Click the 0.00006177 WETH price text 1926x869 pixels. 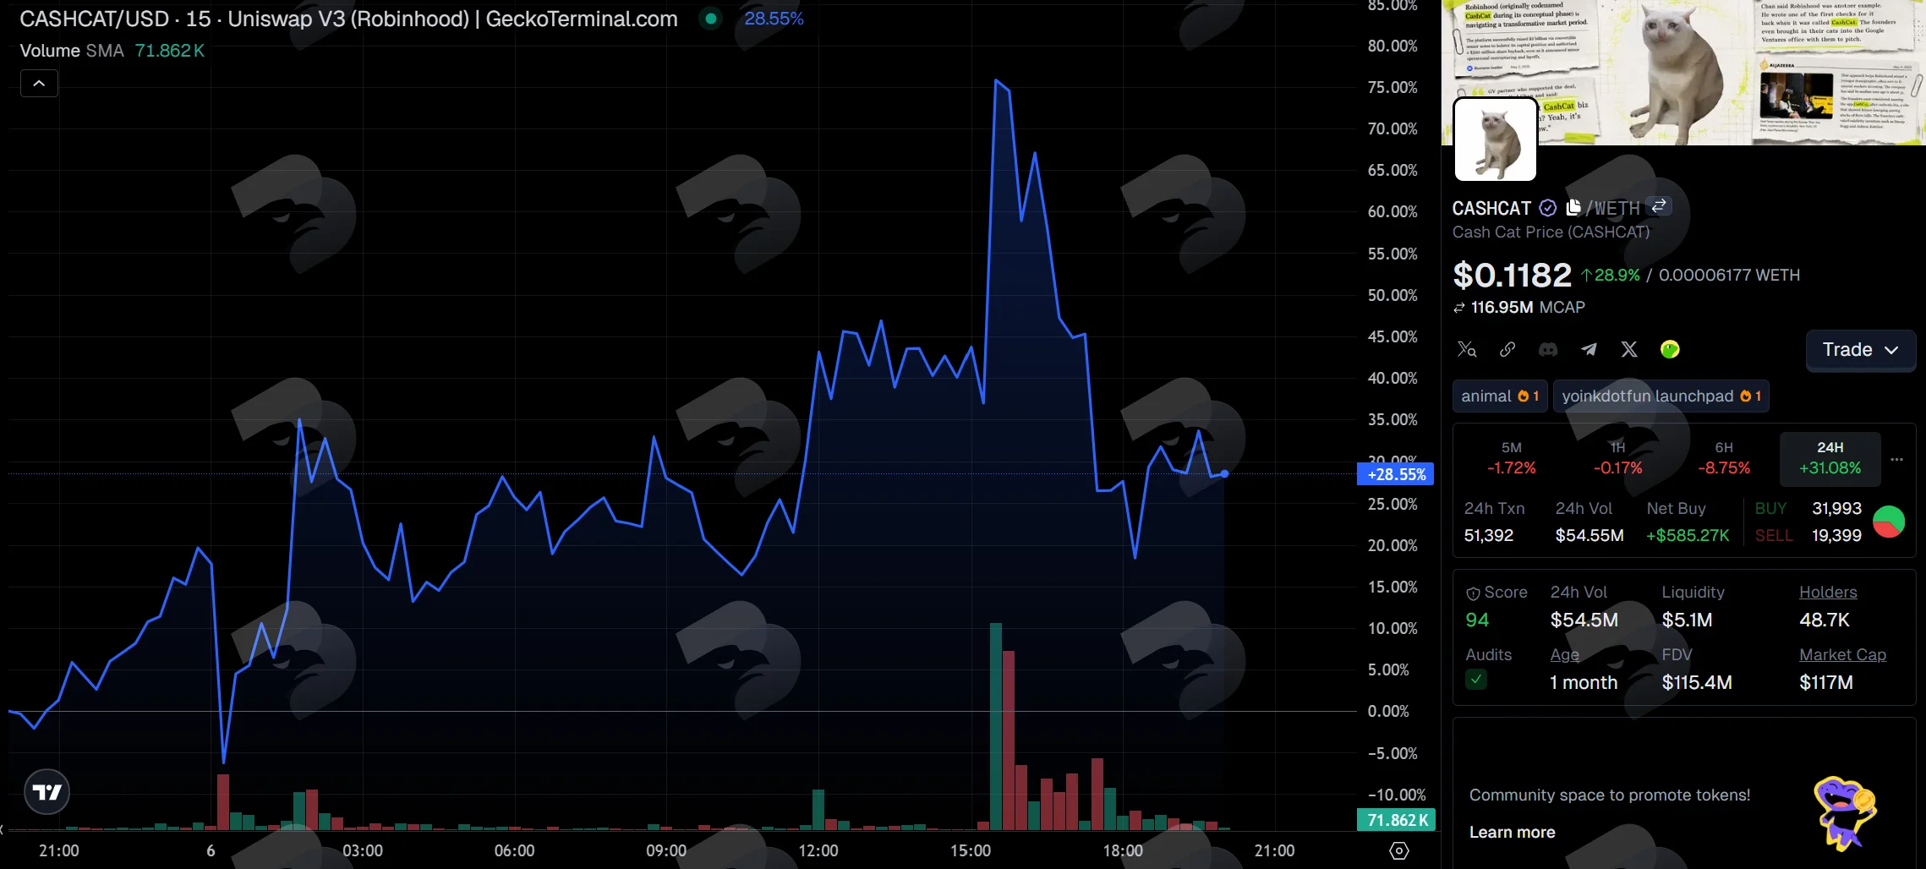coord(1729,275)
